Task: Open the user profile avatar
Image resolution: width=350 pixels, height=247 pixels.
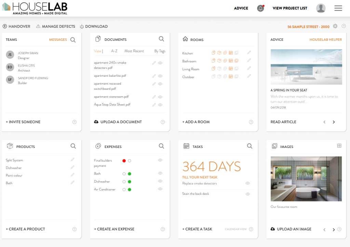Action: [321, 8]
